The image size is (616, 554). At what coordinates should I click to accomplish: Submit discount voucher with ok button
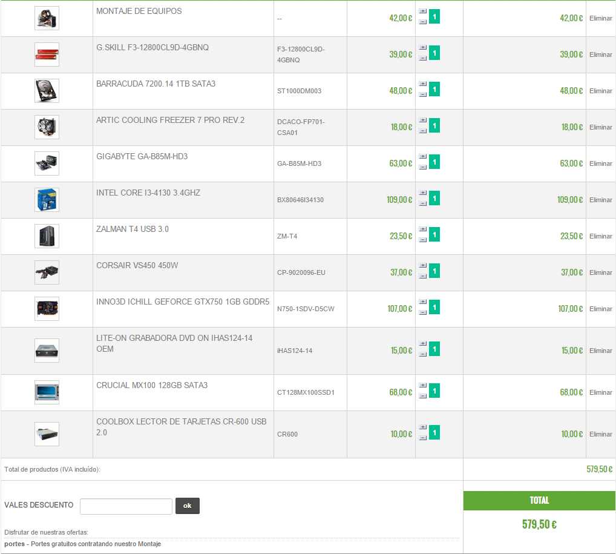point(188,506)
